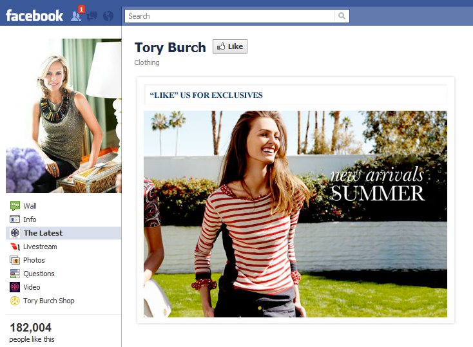Click the Like button for Tory Burch

tap(230, 46)
